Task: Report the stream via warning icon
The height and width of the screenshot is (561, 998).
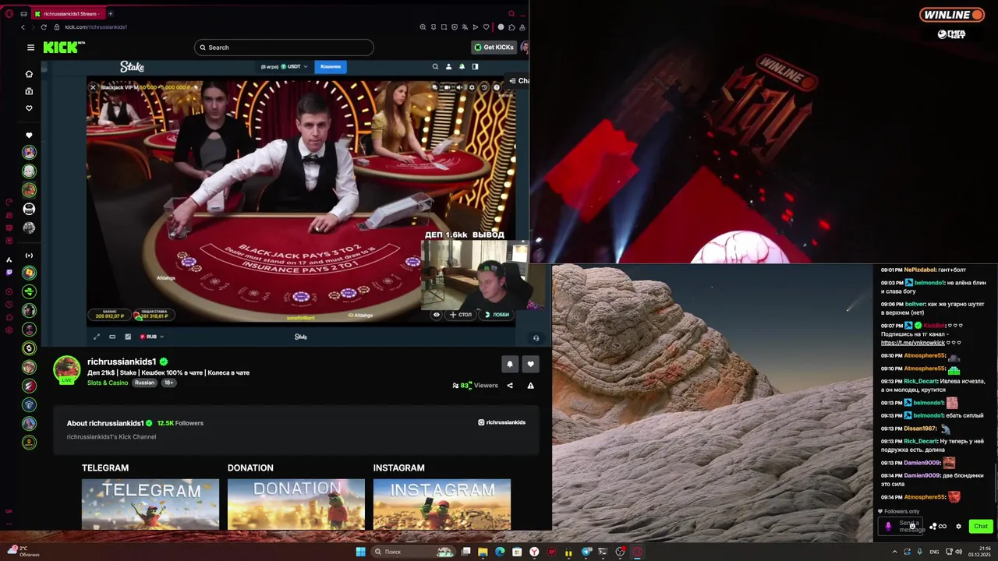Action: 530,386
